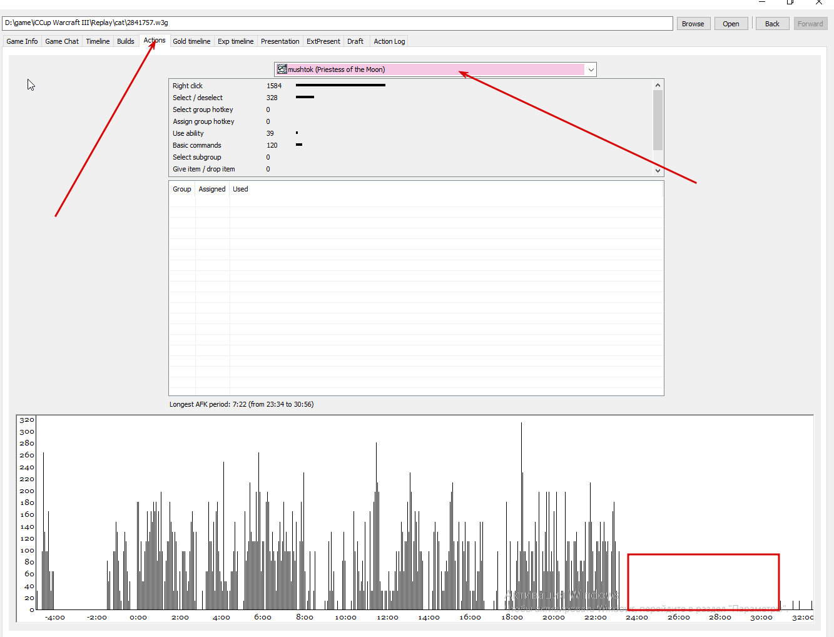The height and width of the screenshot is (637, 834).
Task: Open the Game Info tab
Action: coord(22,41)
